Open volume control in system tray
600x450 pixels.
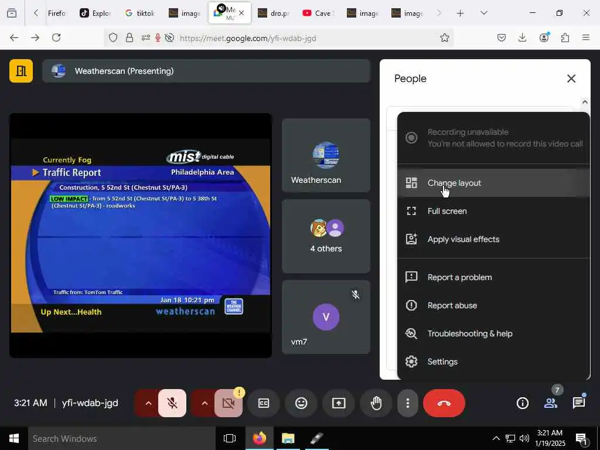tap(524, 438)
